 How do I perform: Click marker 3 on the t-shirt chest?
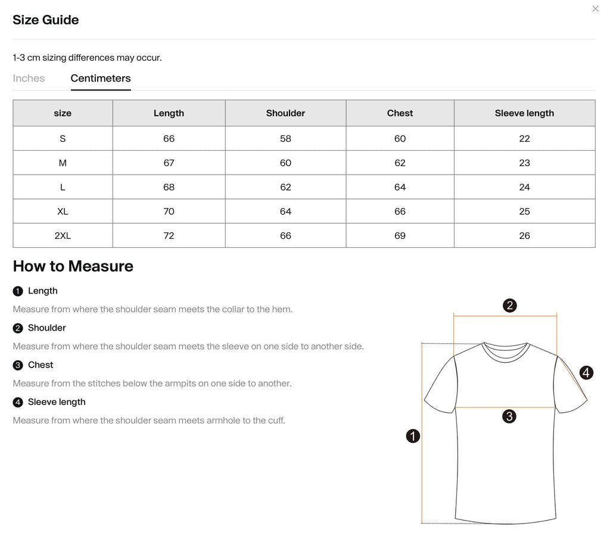509,416
